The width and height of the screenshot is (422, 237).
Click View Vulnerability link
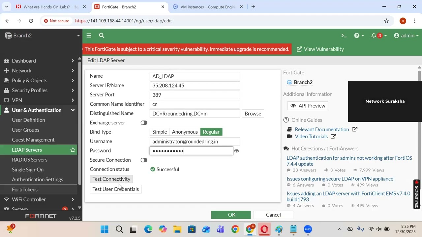tap(320, 49)
